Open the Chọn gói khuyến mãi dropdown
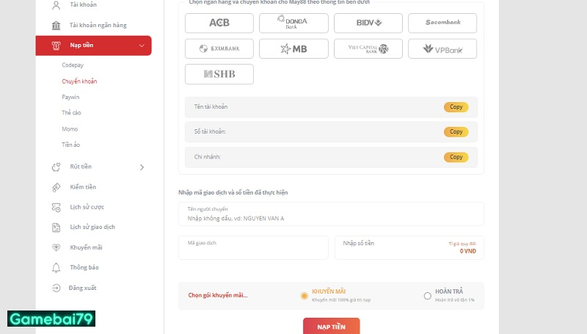The image size is (587, 334). pyautogui.click(x=218, y=295)
